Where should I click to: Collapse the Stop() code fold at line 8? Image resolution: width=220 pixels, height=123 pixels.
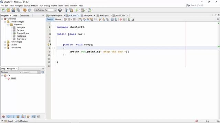[x=54, y=48]
